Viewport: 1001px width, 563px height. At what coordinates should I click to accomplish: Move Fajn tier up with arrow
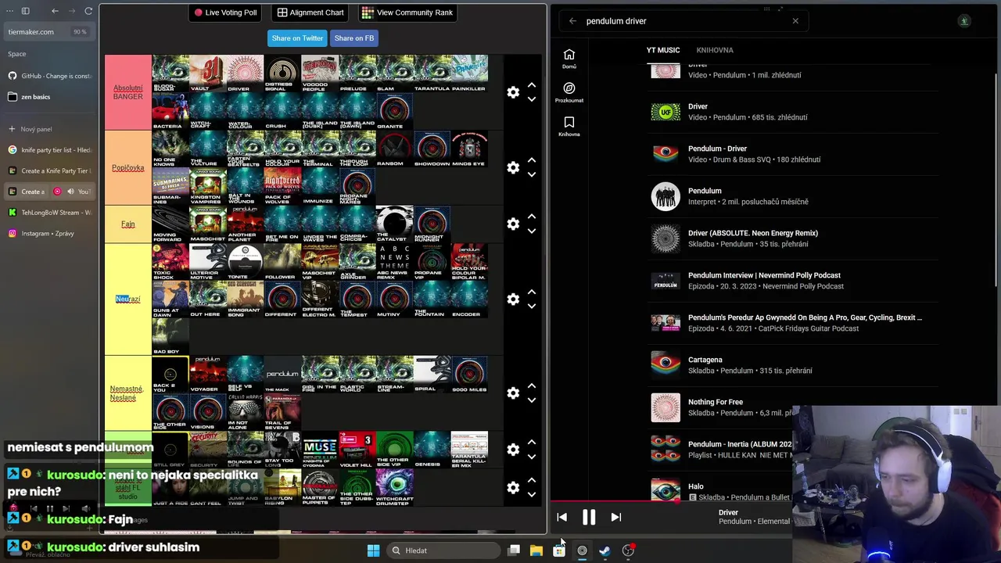click(x=532, y=217)
